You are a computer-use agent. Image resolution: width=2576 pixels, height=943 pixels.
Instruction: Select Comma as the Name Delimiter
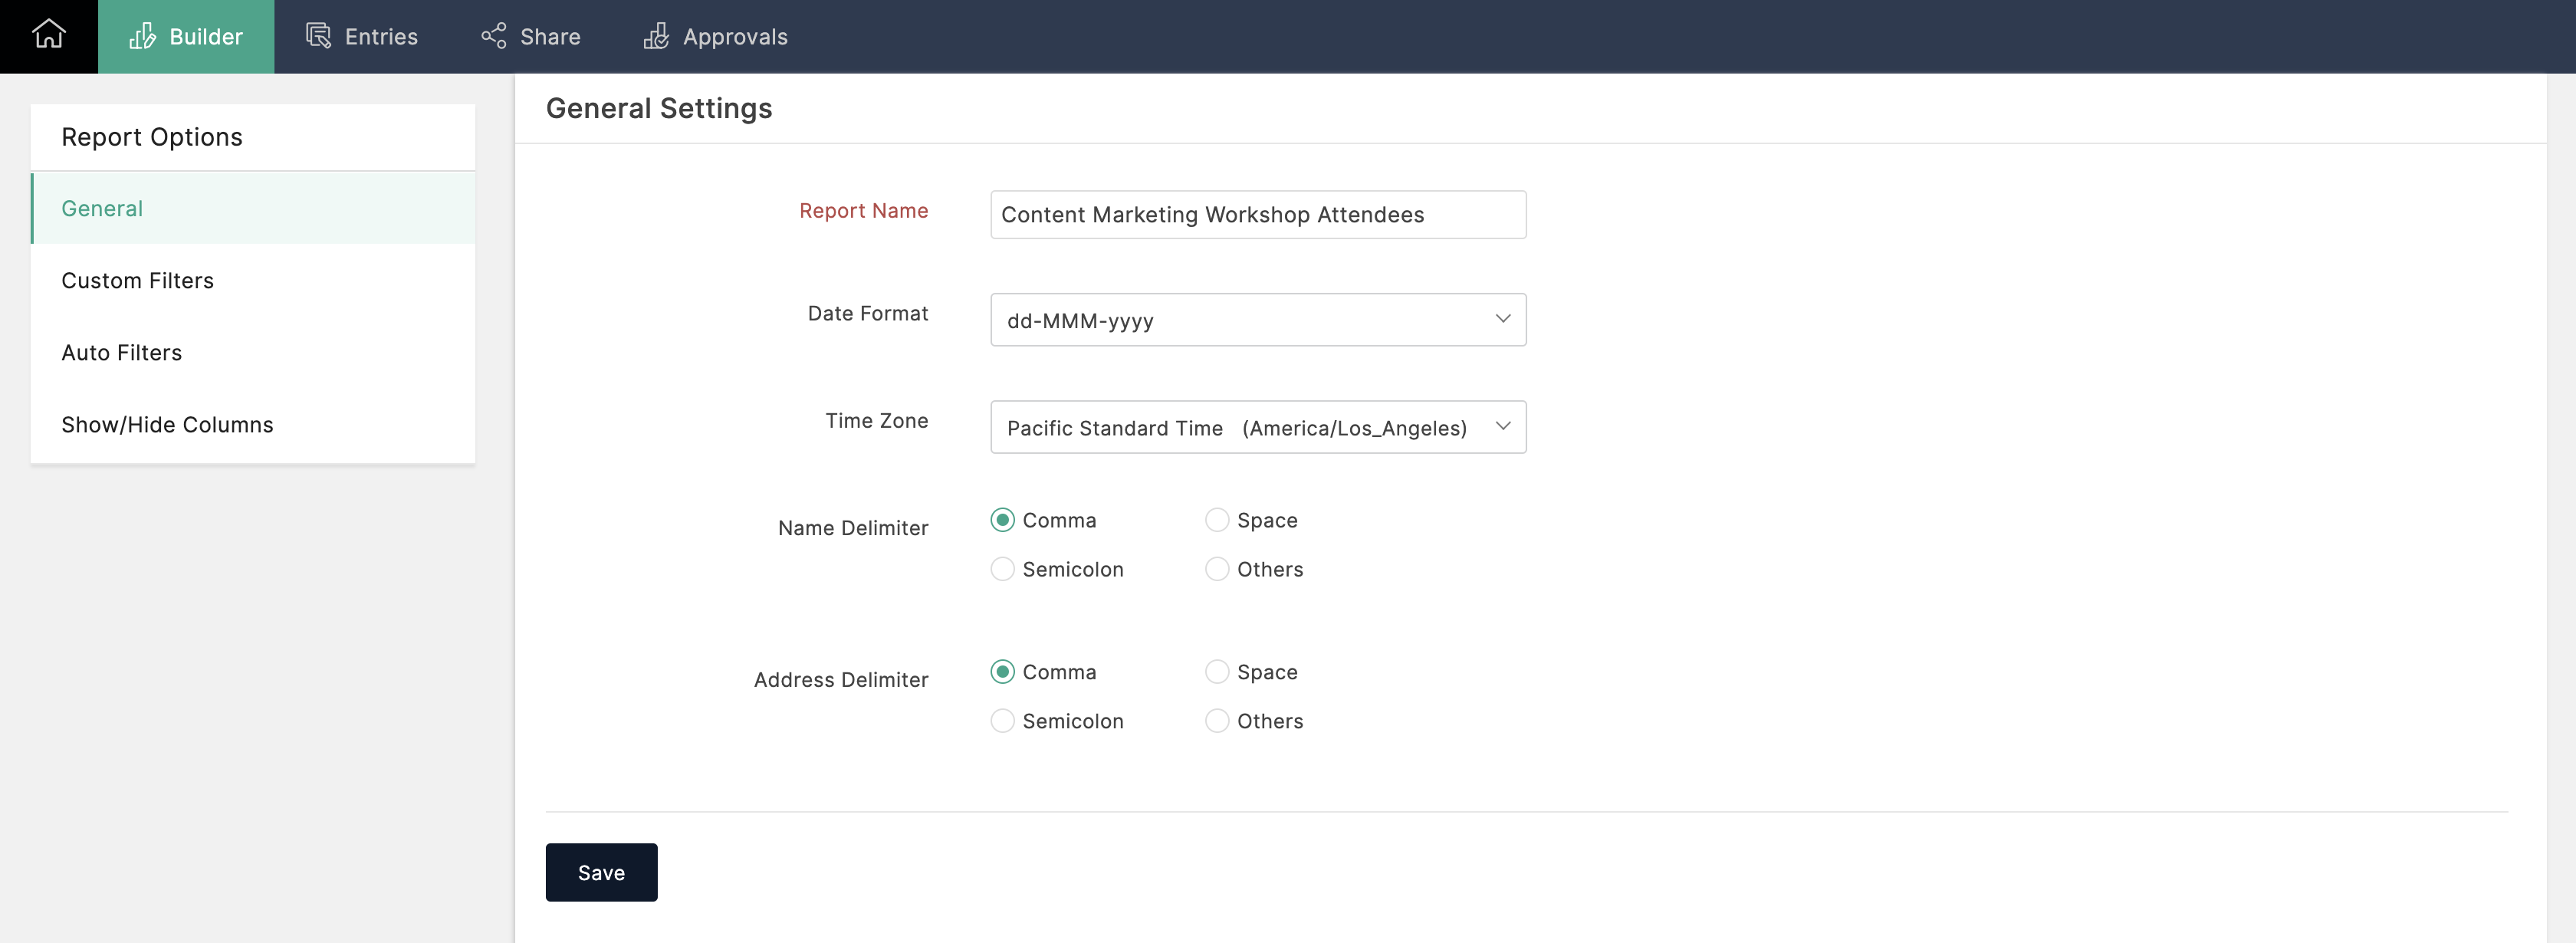1002,519
